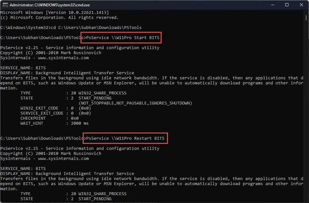Viewport: 309px width, 203px height.
Task: Click the second 'DISPLAY_NAME: Background Intelligent Transfer Service' line
Action: (x=67, y=174)
